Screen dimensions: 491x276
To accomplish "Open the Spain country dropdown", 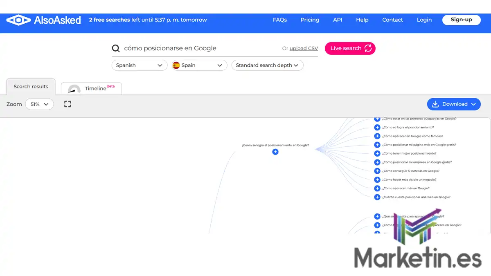I will (x=199, y=65).
